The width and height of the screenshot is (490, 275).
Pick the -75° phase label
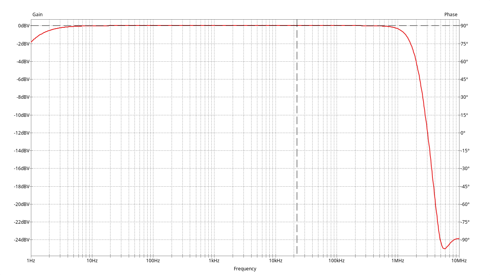(465, 222)
